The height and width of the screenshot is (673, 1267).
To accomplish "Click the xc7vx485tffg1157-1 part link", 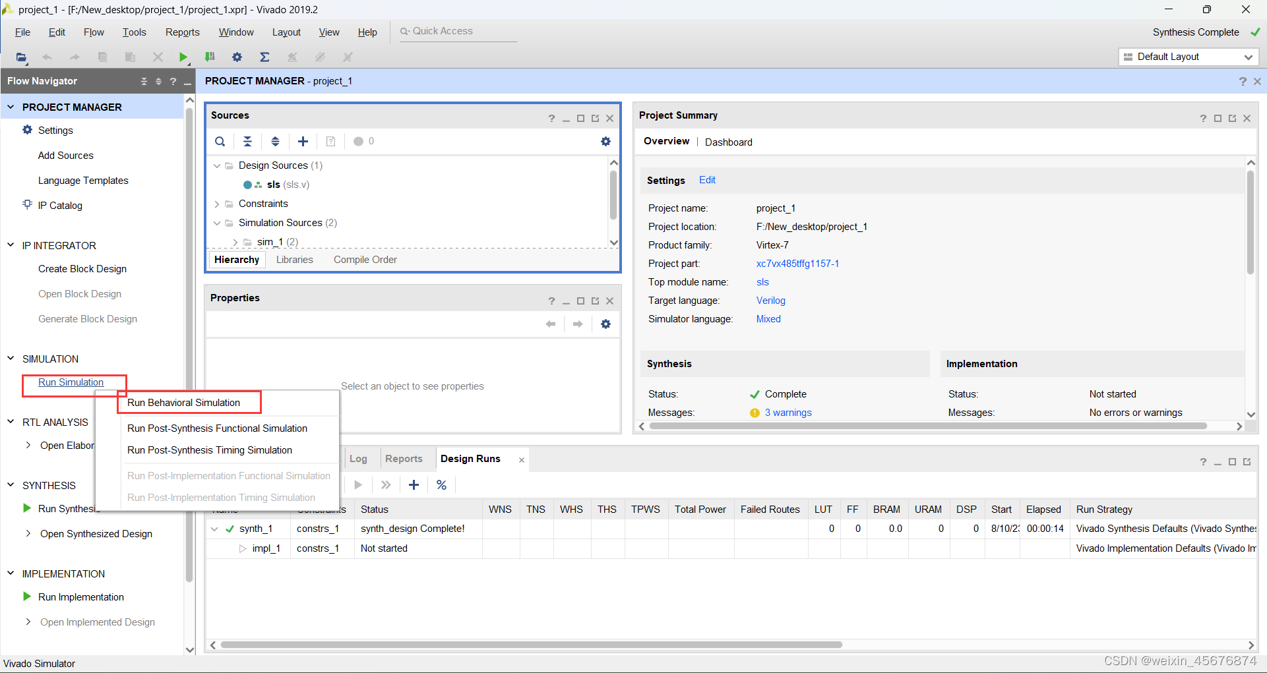I will tap(797, 263).
